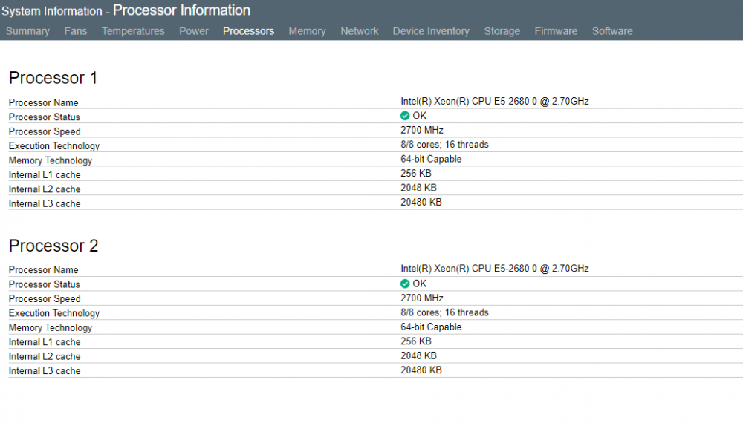Click Processor 1 L1 cache value 256 KB
Image resolution: width=743 pixels, height=426 pixels.
click(x=415, y=173)
